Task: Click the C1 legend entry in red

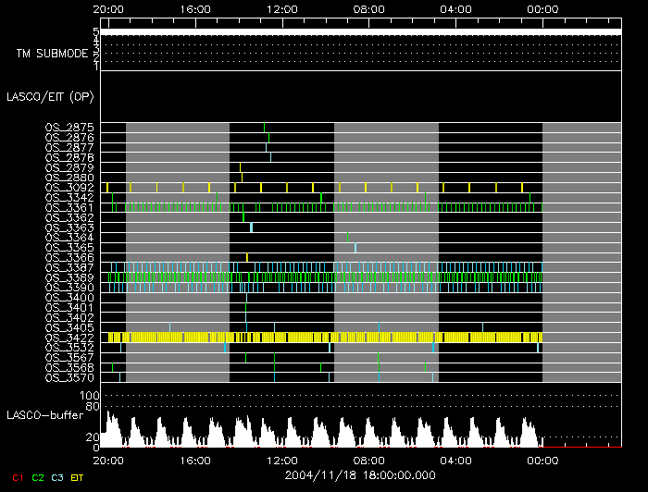Action: (17, 476)
